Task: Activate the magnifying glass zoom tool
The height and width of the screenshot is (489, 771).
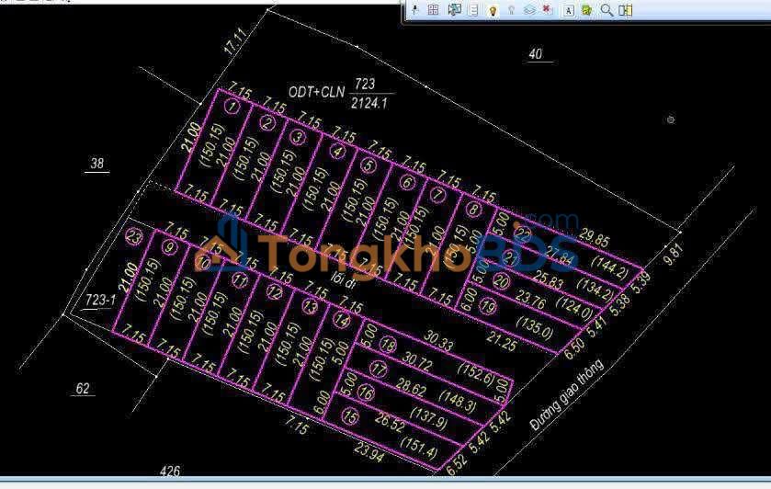Action: (x=607, y=10)
